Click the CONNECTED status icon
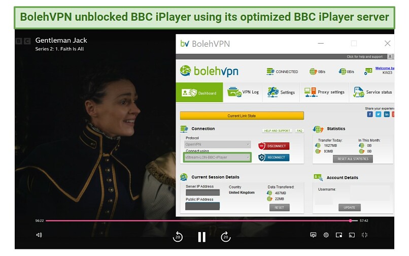This screenshot has width=409, height=256. pyautogui.click(x=270, y=71)
